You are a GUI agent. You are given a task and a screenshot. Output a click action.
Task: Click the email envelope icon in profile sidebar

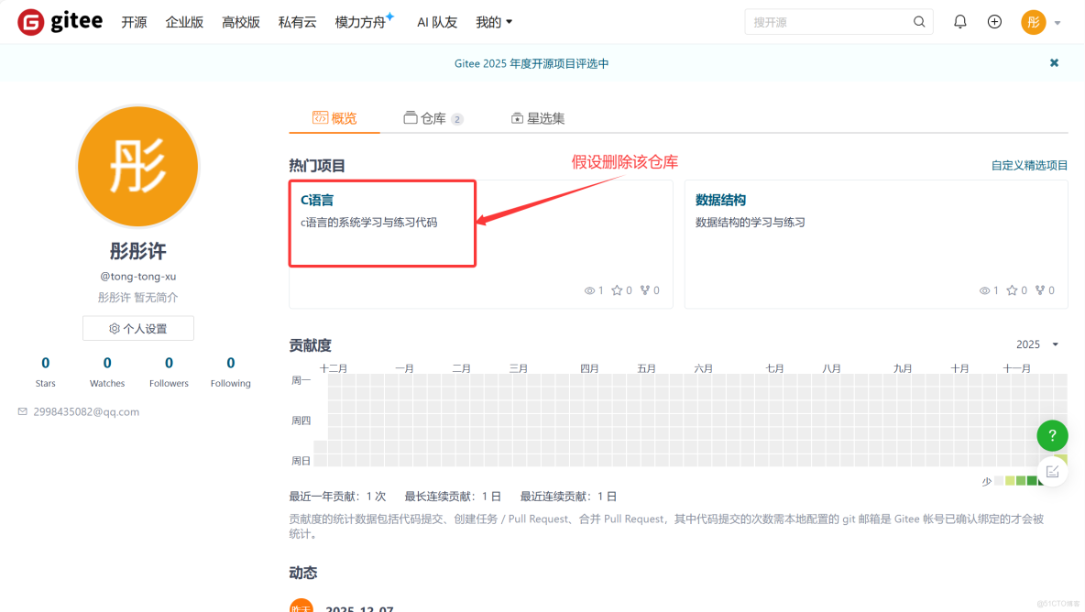tap(22, 411)
